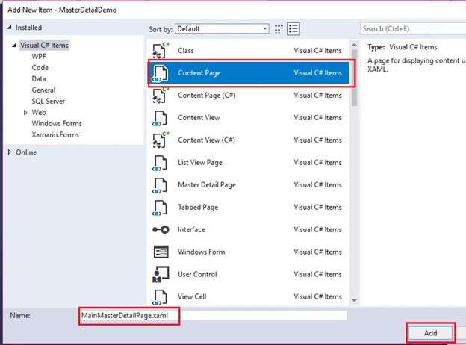Viewport: 466px width, 345px height.
Task: Select the User Control label
Action: point(197,274)
